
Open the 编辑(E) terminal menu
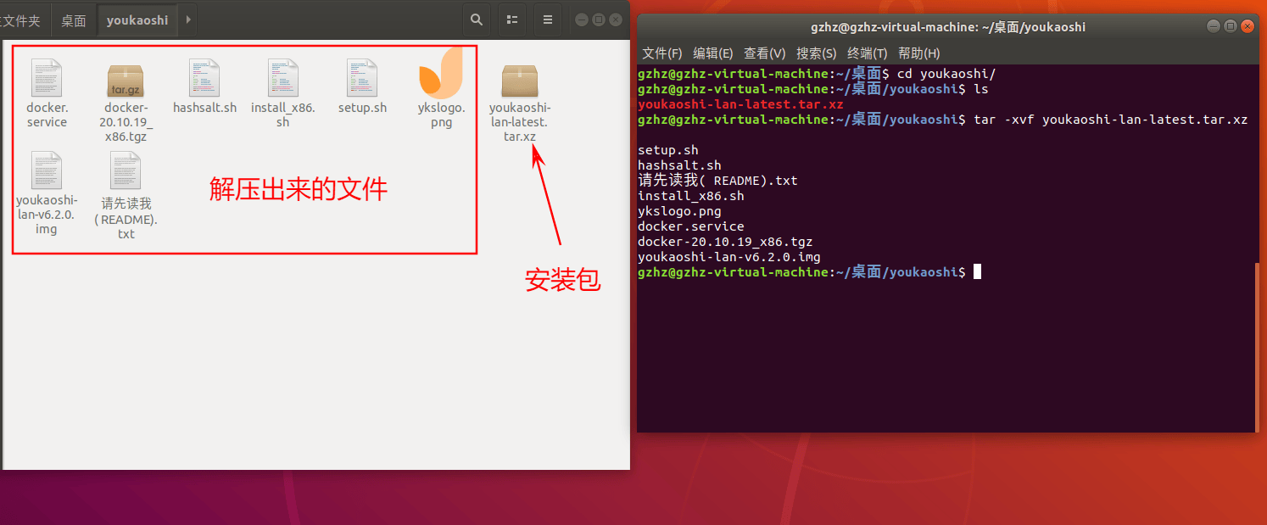[713, 53]
